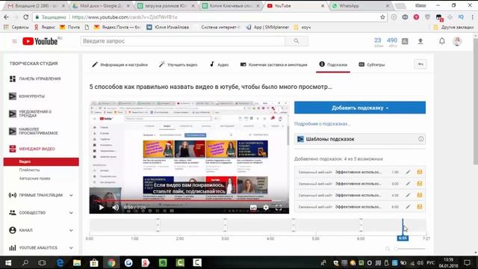Image resolution: width=478 pixels, height=269 pixels.
Task: Reload the page with the refresh icon
Action: click(26, 17)
